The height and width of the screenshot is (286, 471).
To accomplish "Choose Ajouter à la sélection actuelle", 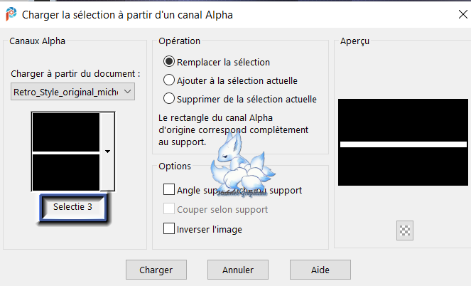I will tap(169, 80).
